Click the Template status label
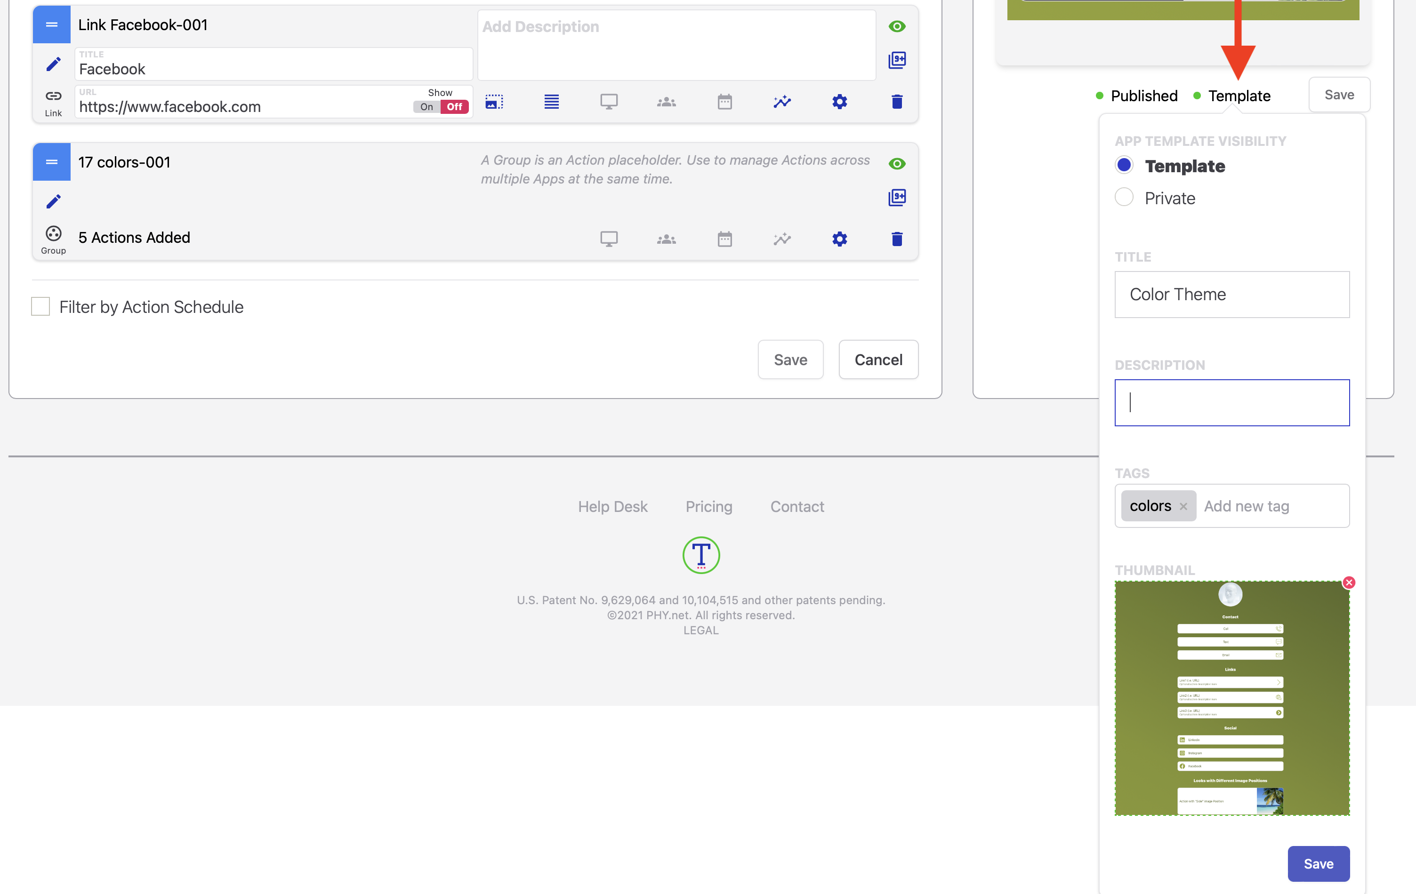This screenshot has height=894, width=1416. [x=1239, y=96]
